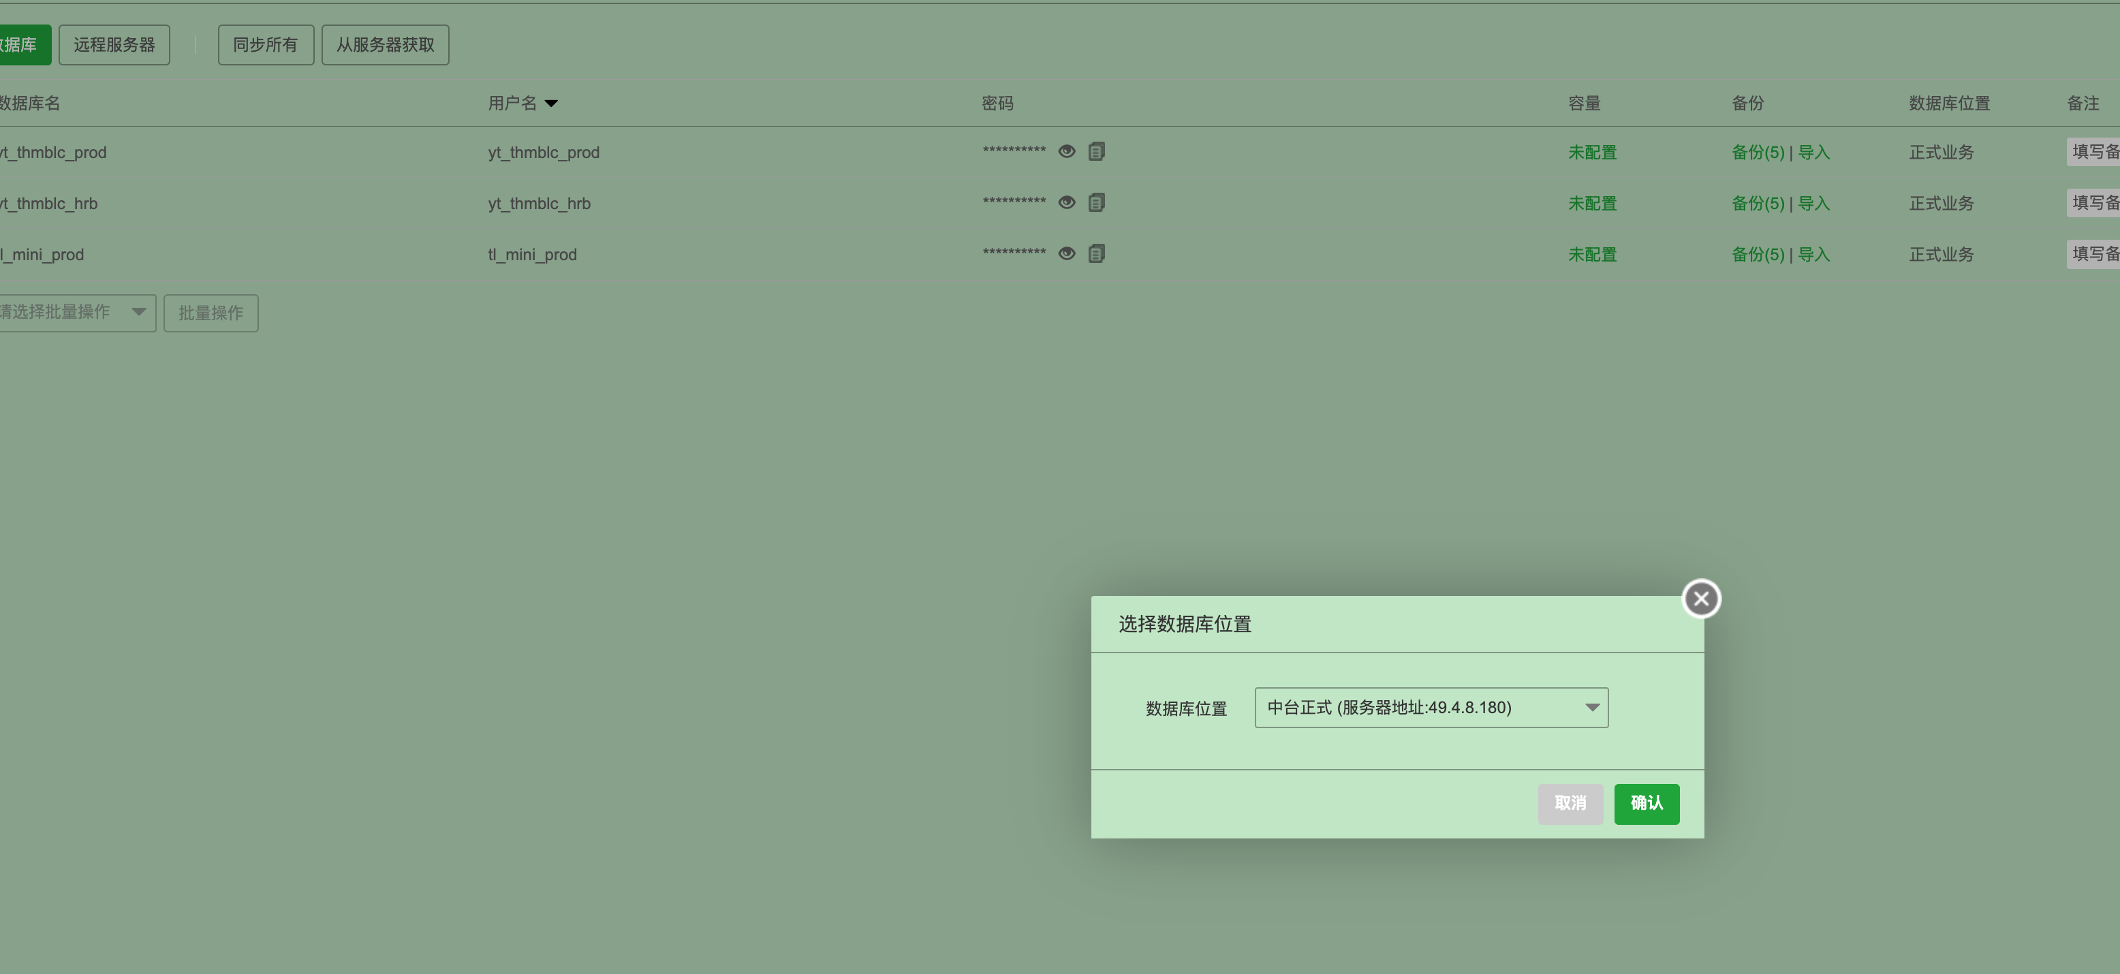Close the database location dialog
This screenshot has height=974, width=2120.
(1701, 599)
